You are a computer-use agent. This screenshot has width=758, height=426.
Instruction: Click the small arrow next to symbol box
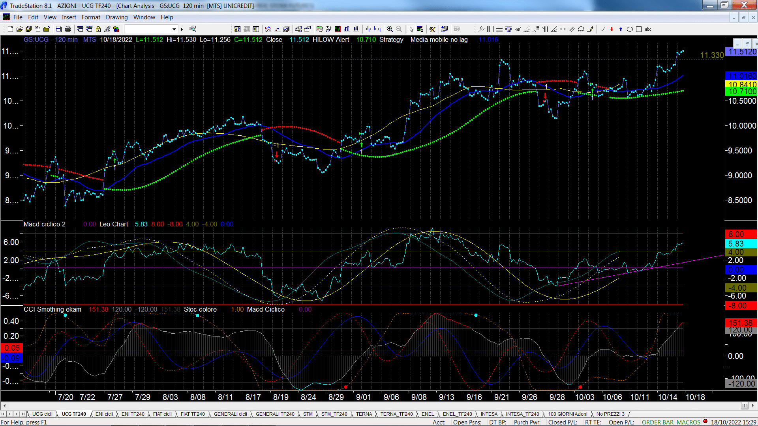182,29
